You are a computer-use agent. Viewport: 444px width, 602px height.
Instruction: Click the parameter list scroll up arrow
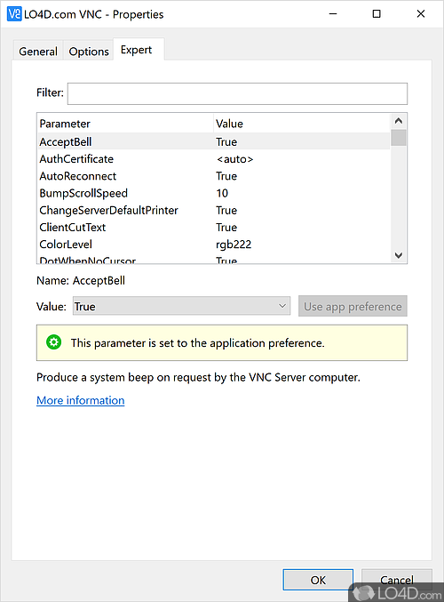pyautogui.click(x=399, y=121)
